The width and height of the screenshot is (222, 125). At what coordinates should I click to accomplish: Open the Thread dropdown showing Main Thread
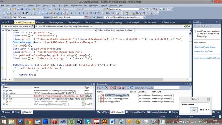pyautogui.click(x=68, y=17)
